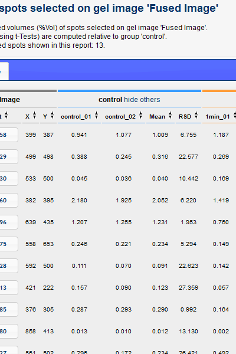Open spot 13 button
236x354 pixels.
[x=9, y=288]
